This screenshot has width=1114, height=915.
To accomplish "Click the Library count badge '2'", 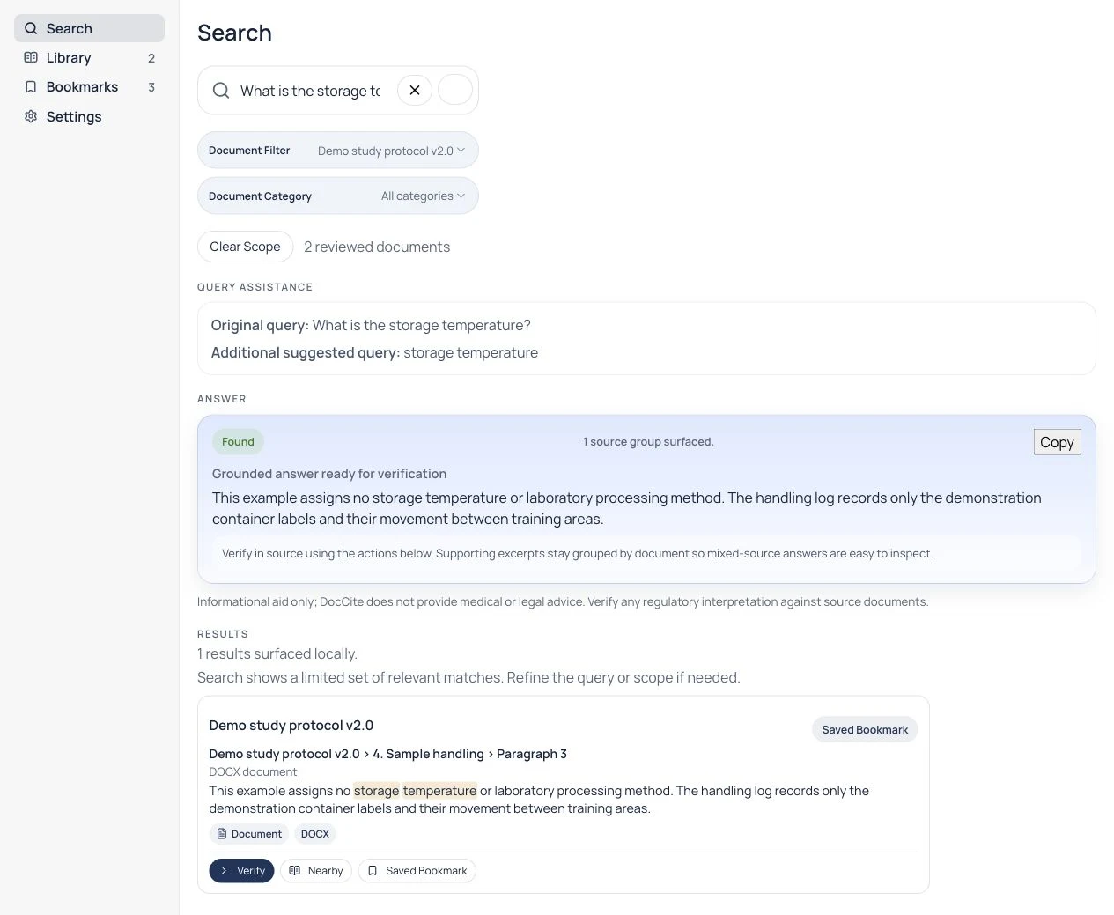I will point(151,58).
